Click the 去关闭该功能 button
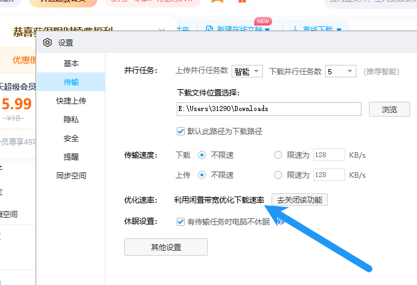Viewport: 417px width, 285px height. click(300, 200)
